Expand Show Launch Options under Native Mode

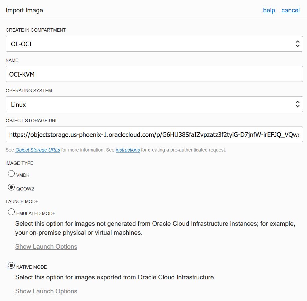coord(46,291)
